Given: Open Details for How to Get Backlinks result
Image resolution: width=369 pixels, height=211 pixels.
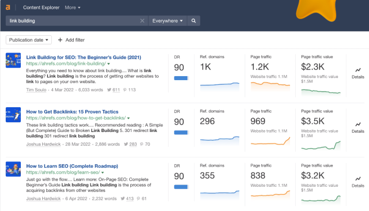Looking at the screenshot, I should point(357,128).
